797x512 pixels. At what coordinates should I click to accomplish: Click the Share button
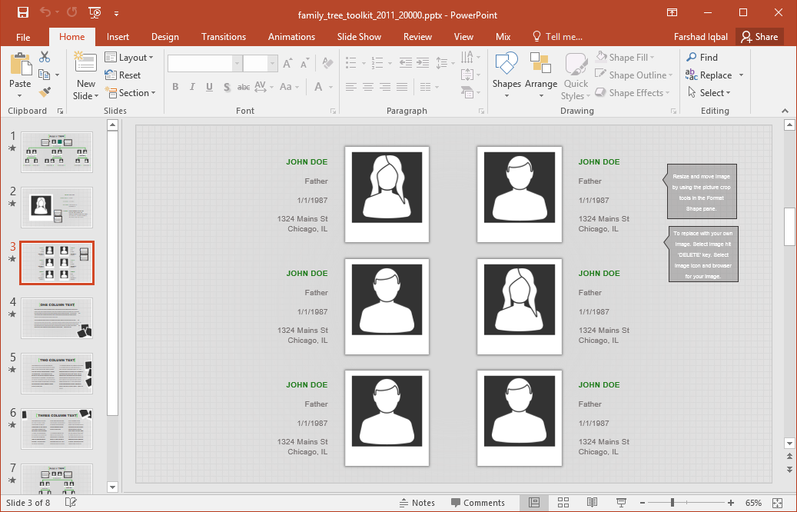tap(759, 37)
